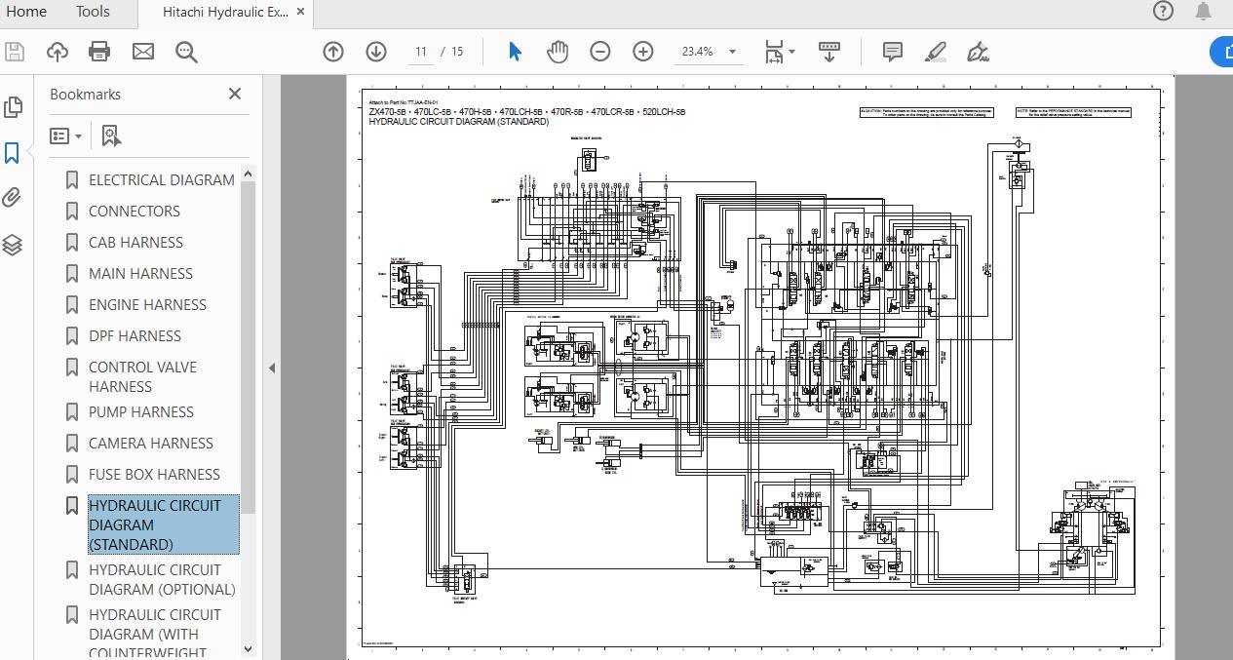Open the CAMERA HARNESS bookmark
This screenshot has width=1233, height=660.
click(151, 443)
